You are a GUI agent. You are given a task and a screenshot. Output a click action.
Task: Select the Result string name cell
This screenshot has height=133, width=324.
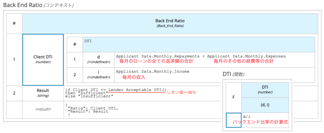(x=43, y=93)
